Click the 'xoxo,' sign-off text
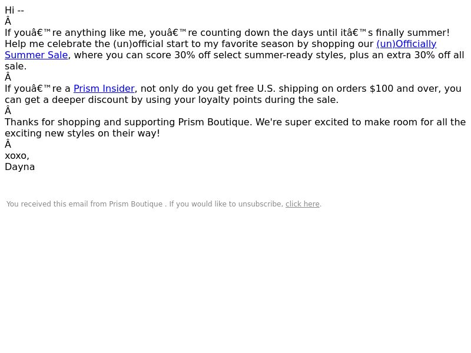Screen dimensions: 471x353 tap(17, 156)
